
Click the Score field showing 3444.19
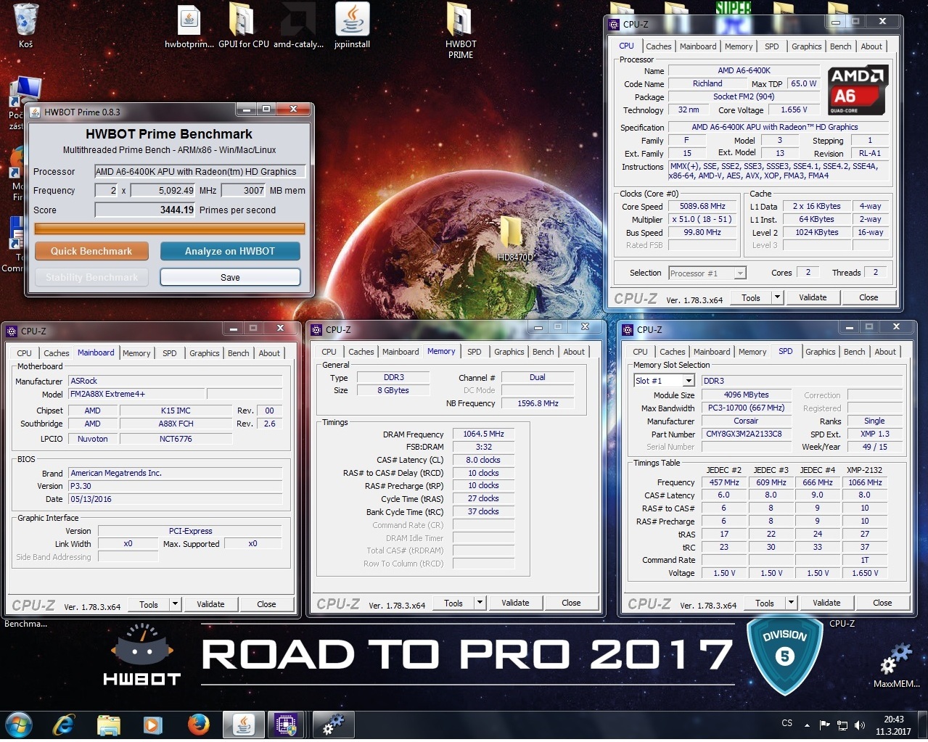[x=145, y=210]
